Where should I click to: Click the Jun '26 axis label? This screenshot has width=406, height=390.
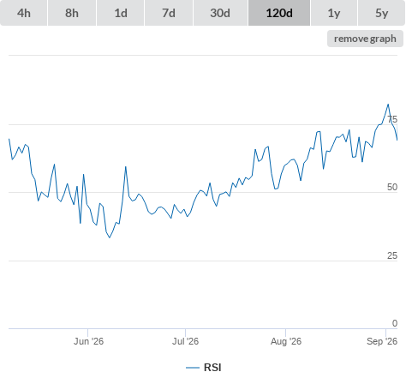tap(88, 341)
